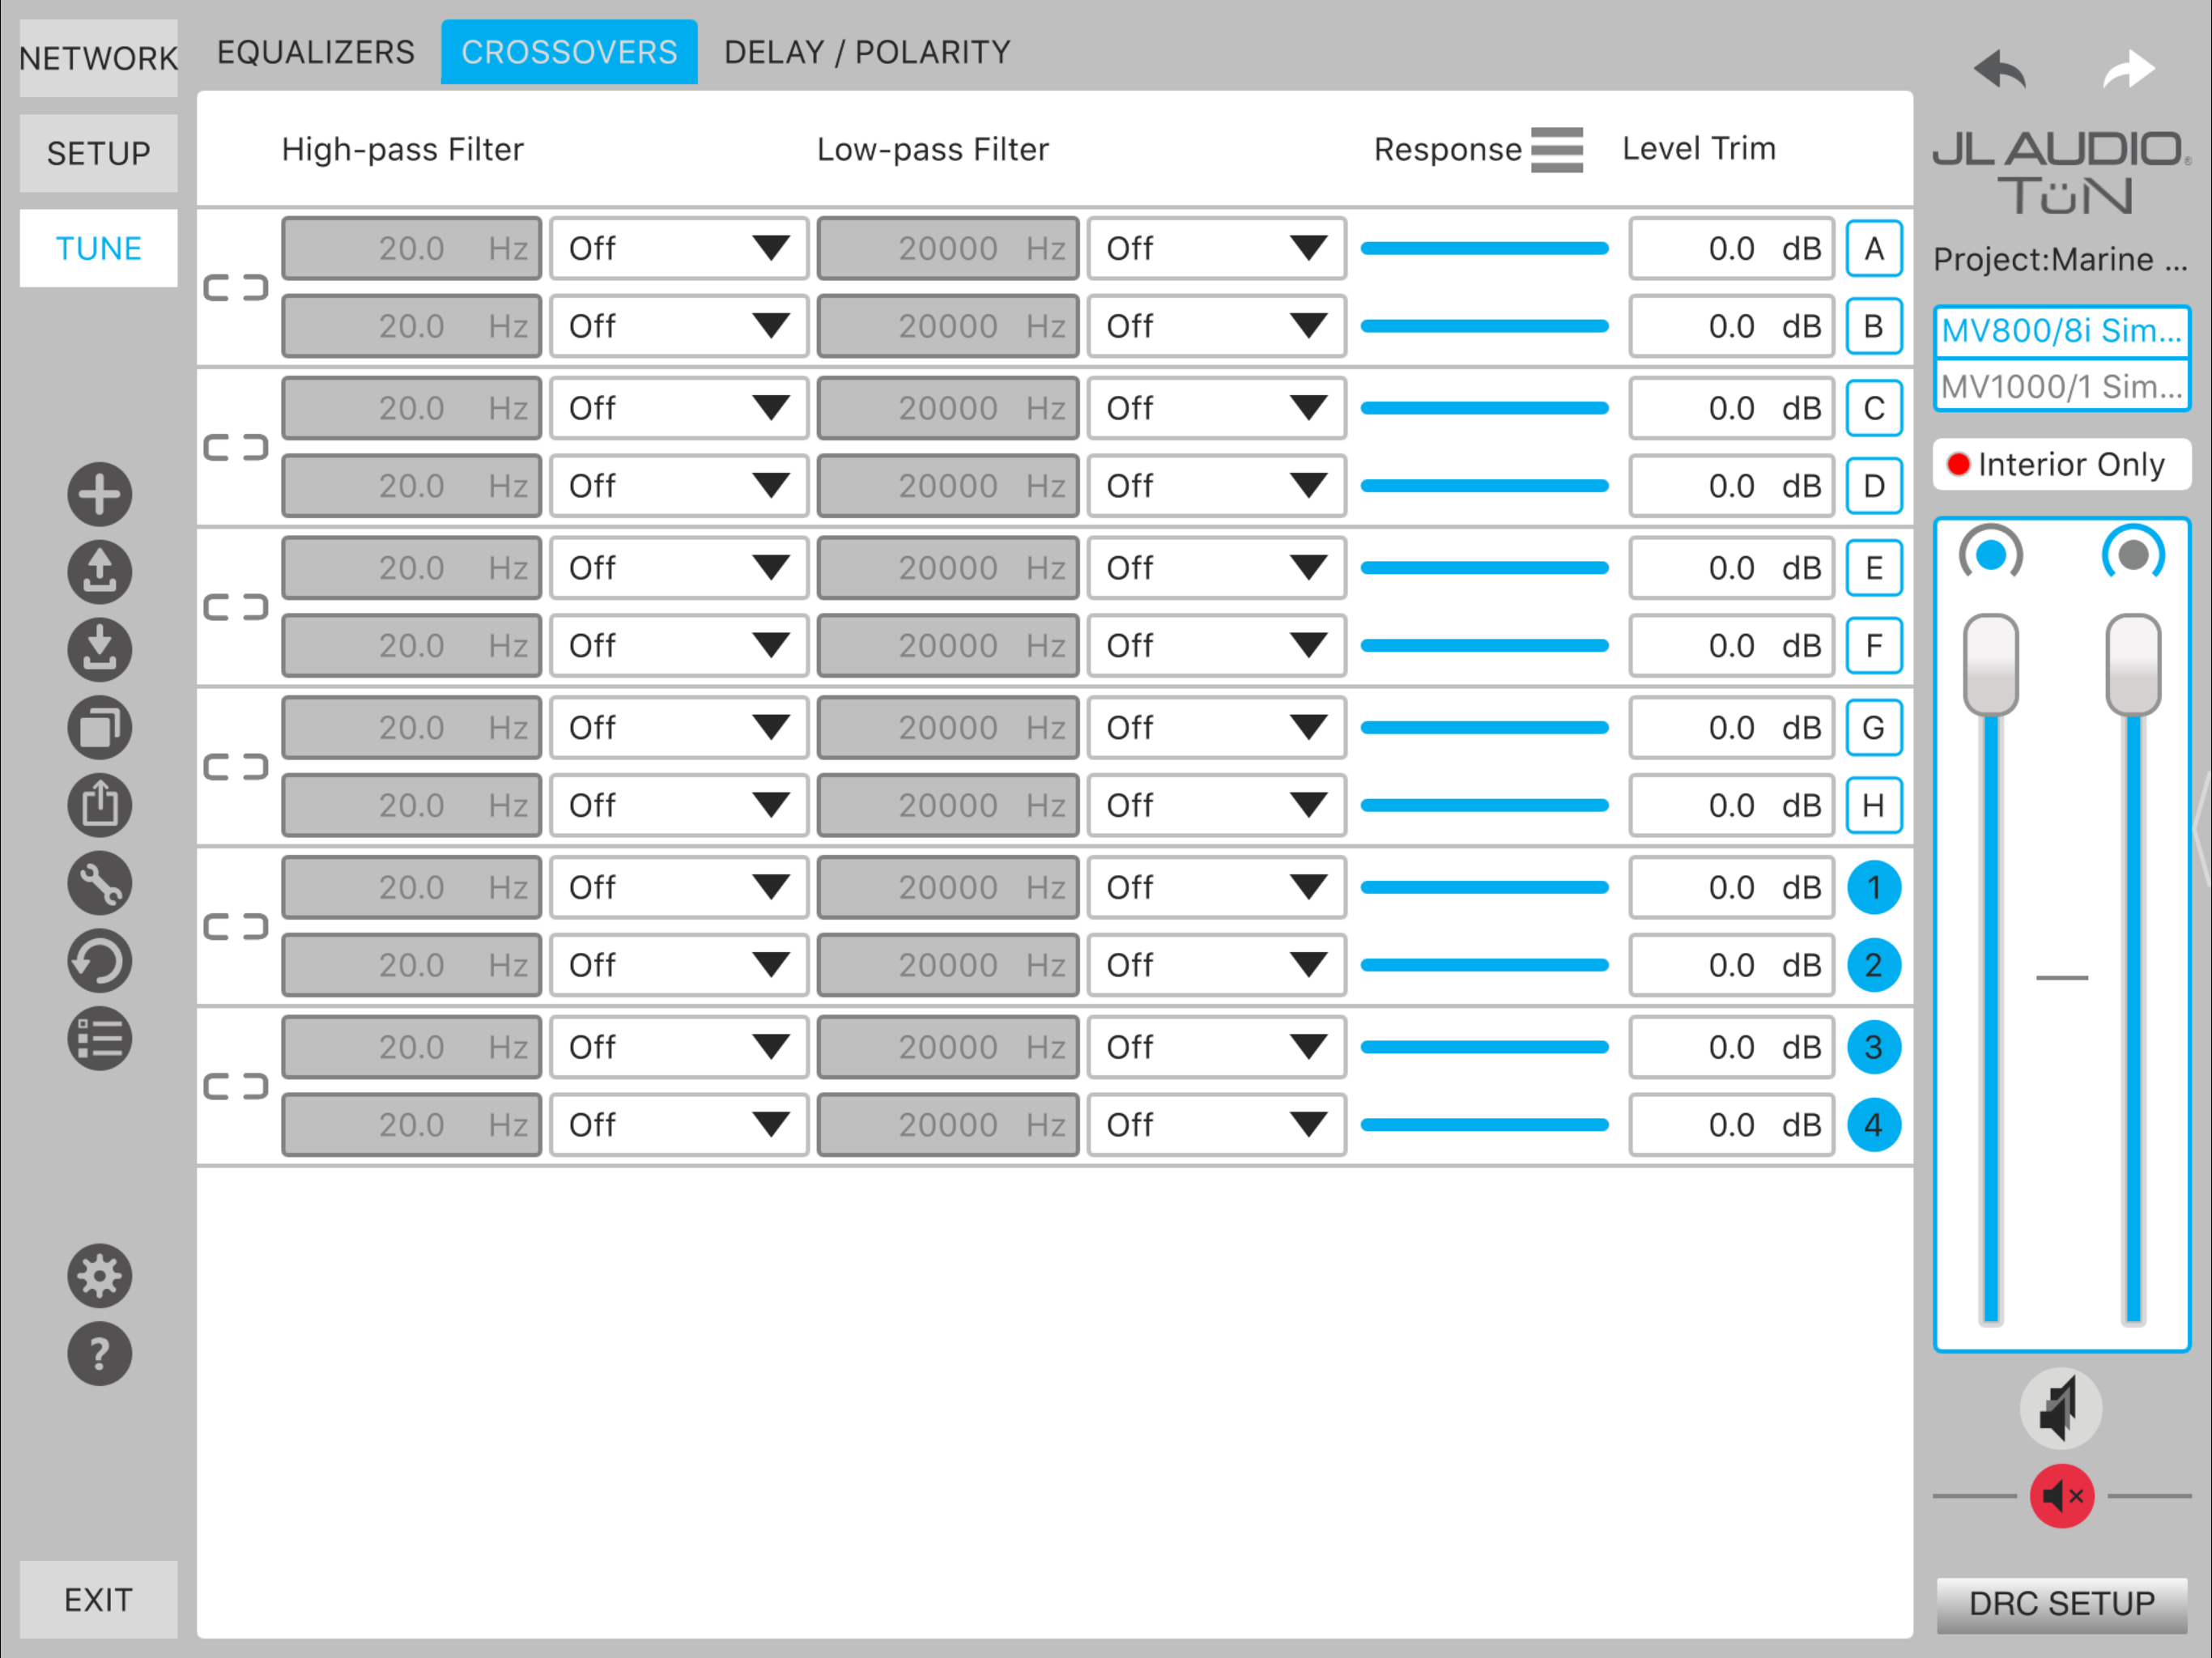The height and width of the screenshot is (1658, 2212).
Task: Select the MV800/8i Sim device
Action: (x=2061, y=330)
